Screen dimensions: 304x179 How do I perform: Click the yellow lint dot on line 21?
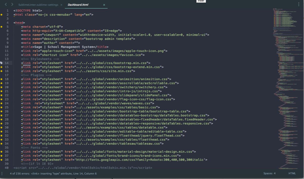(x=1, y=91)
